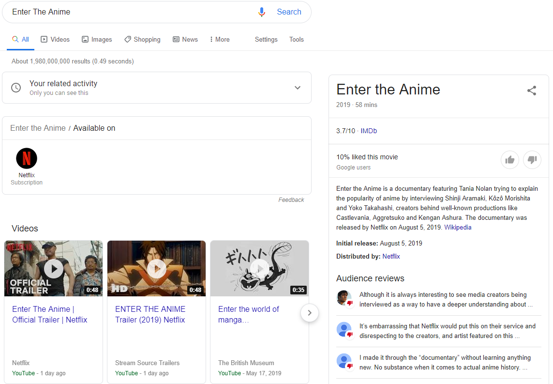
Task: Open Enter The Anime Official Trailer link
Action: (x=49, y=314)
